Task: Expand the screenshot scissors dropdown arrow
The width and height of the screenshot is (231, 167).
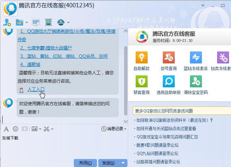Action: point(52,129)
